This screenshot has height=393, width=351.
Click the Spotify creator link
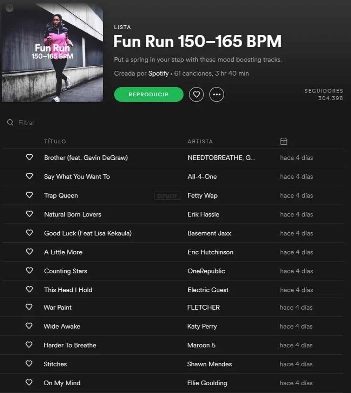(158, 73)
